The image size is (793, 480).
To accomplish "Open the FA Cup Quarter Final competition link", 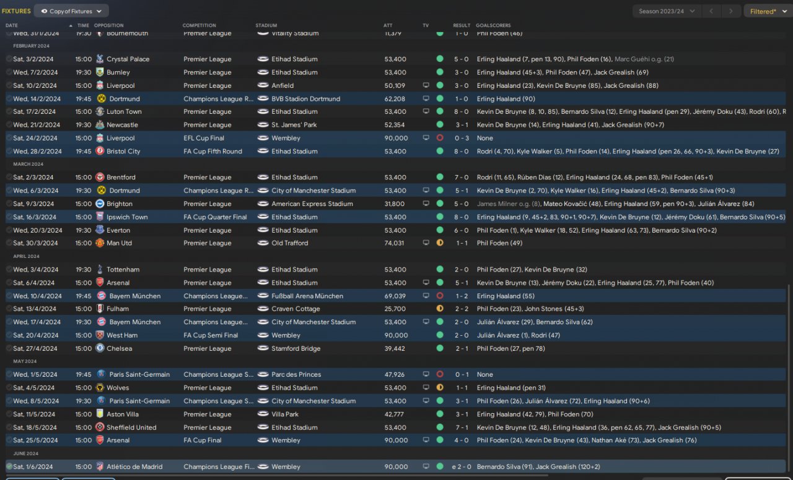I will pyautogui.click(x=215, y=217).
